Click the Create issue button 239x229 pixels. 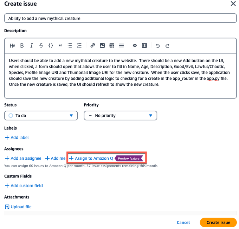pyautogui.click(x=218, y=223)
